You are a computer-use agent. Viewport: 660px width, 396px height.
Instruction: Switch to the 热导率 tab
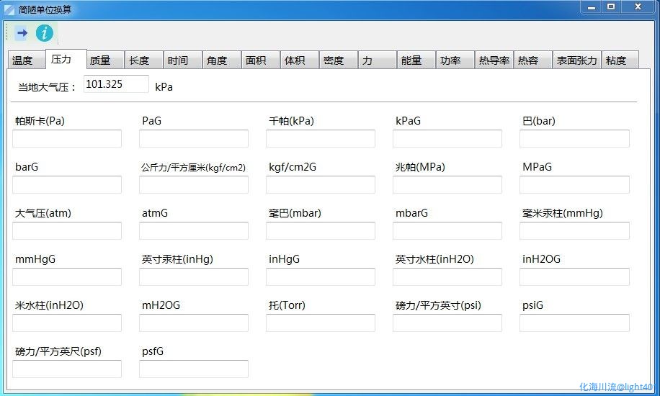coord(494,60)
